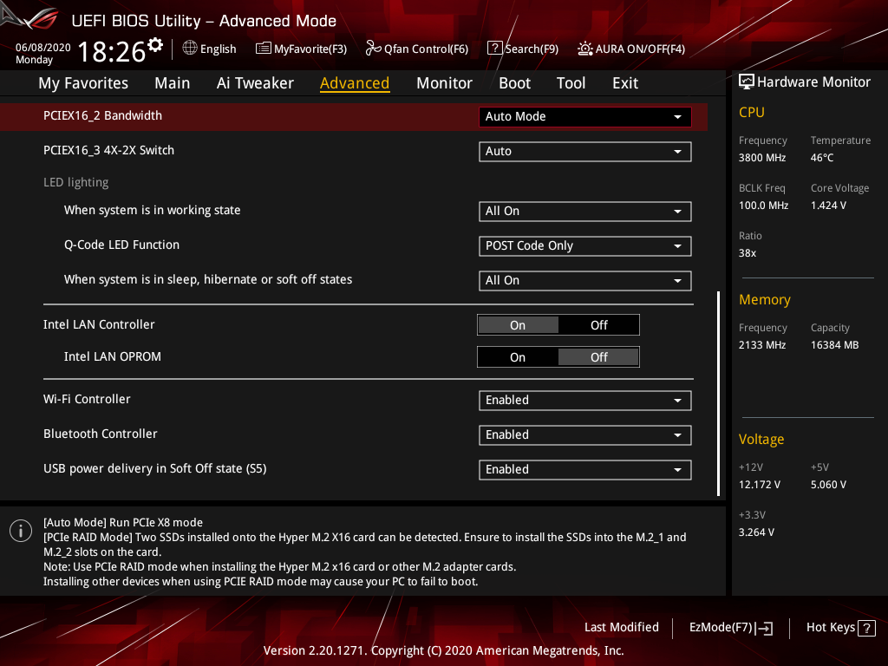Click Core Voltage value 1.424 V
The height and width of the screenshot is (666, 888).
click(828, 206)
